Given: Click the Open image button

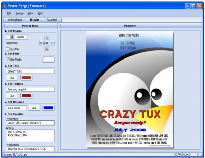Looking at the screenshot, I should pyautogui.click(x=17, y=37).
